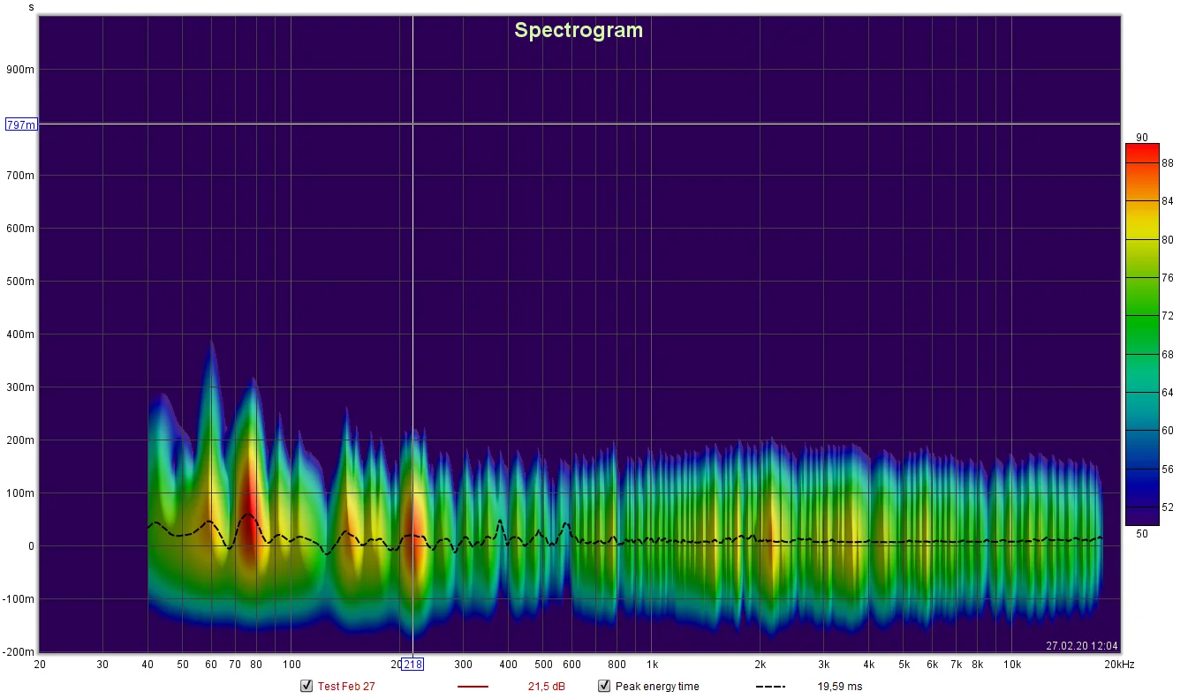
Task: Click the 19,59 ms readout value
Action: pos(840,687)
